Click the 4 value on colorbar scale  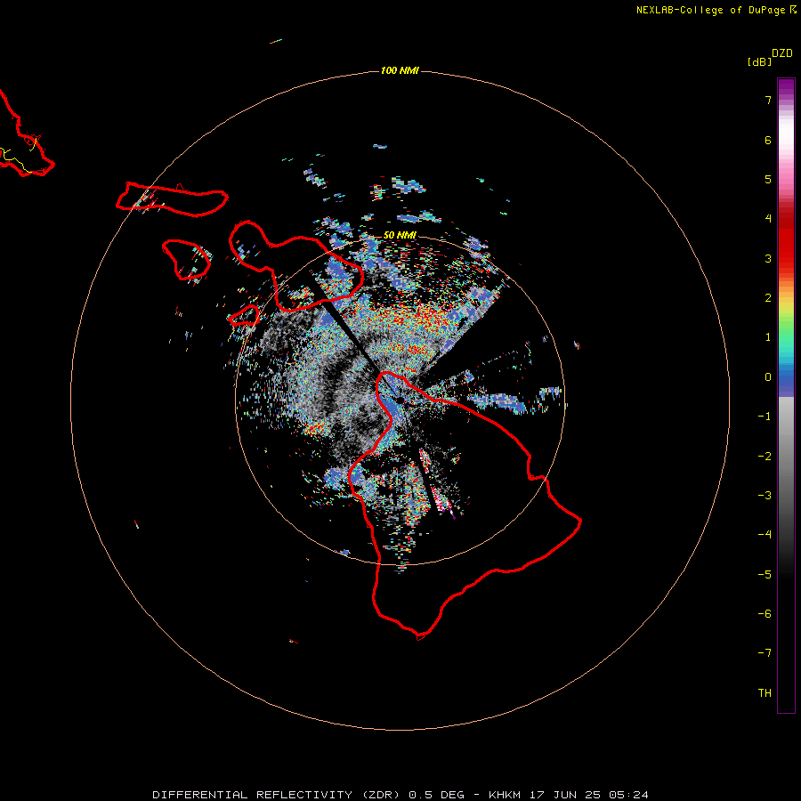point(768,219)
